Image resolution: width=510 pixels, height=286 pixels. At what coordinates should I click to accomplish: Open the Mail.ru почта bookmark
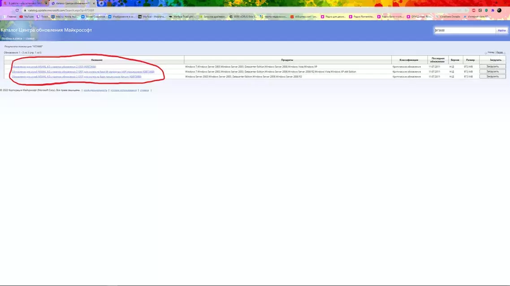65,17
